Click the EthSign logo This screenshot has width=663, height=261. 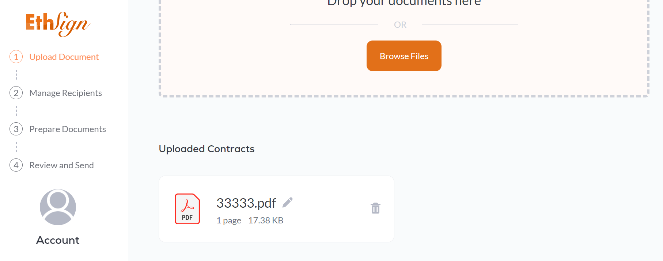tap(58, 24)
